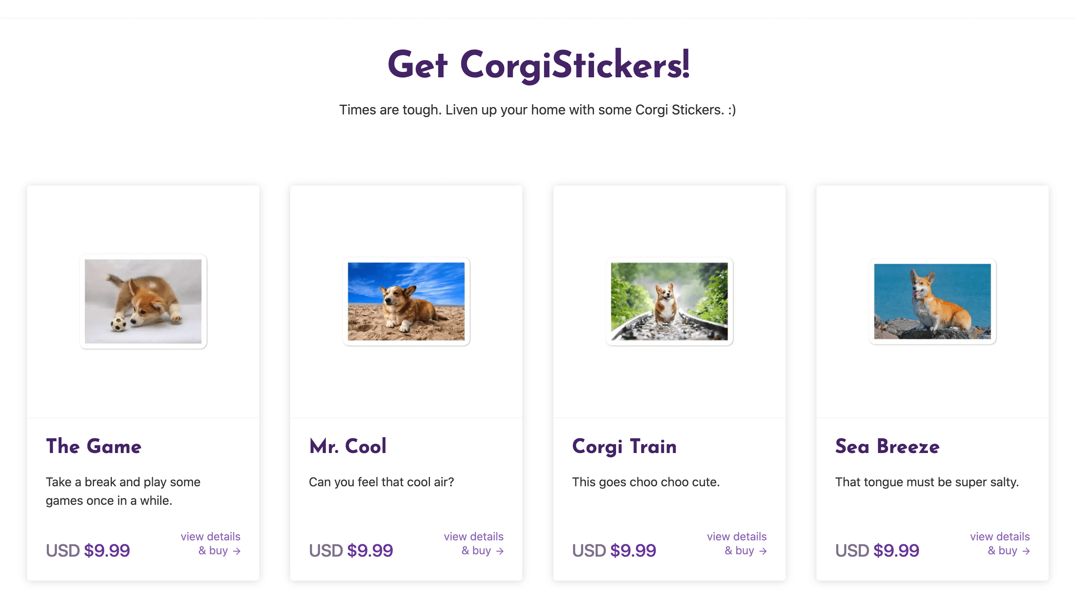Click the USD $9.99 price under The Game
The height and width of the screenshot is (603, 1075).
[88, 550]
